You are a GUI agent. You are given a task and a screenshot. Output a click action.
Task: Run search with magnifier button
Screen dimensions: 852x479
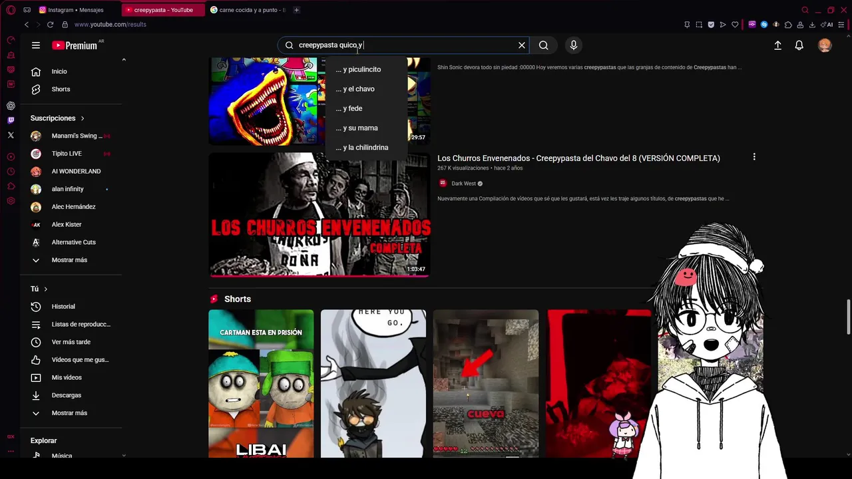pos(544,45)
